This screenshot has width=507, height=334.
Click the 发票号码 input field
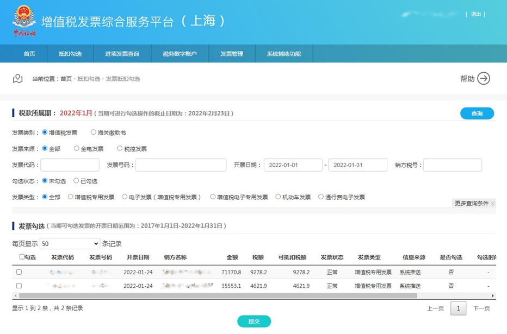tap(181, 165)
